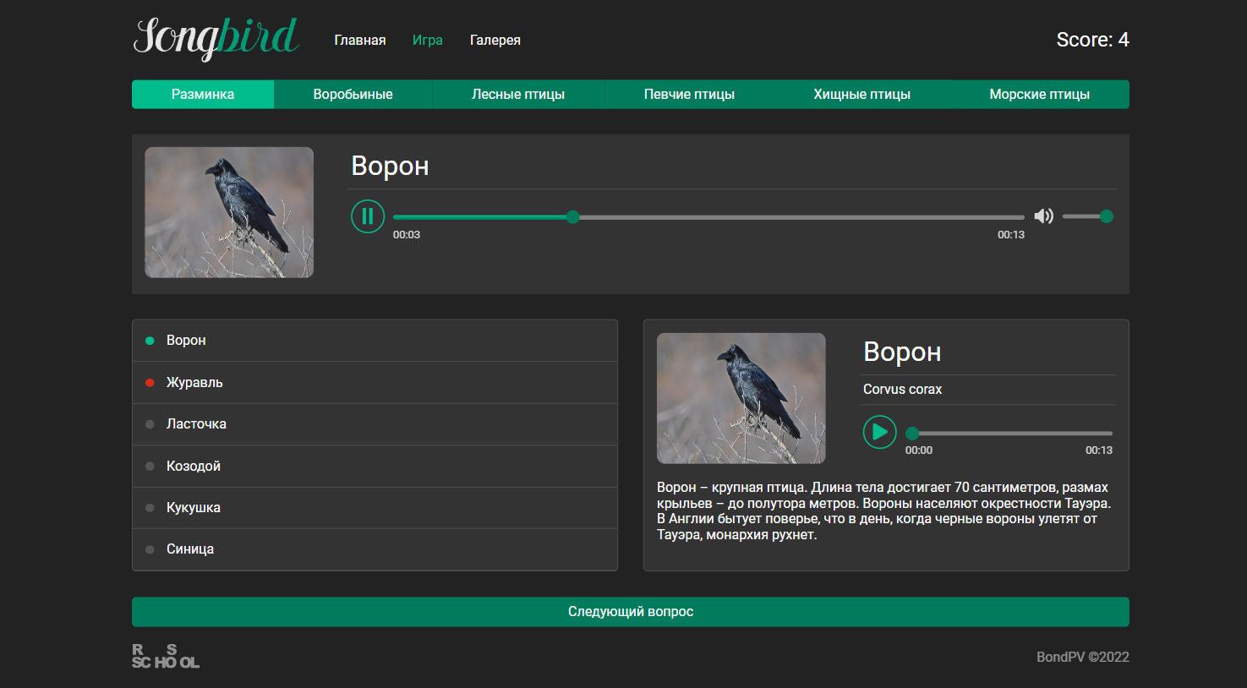Click the BondPV ©2022 footer link
This screenshot has width=1247, height=688.
click(1083, 656)
